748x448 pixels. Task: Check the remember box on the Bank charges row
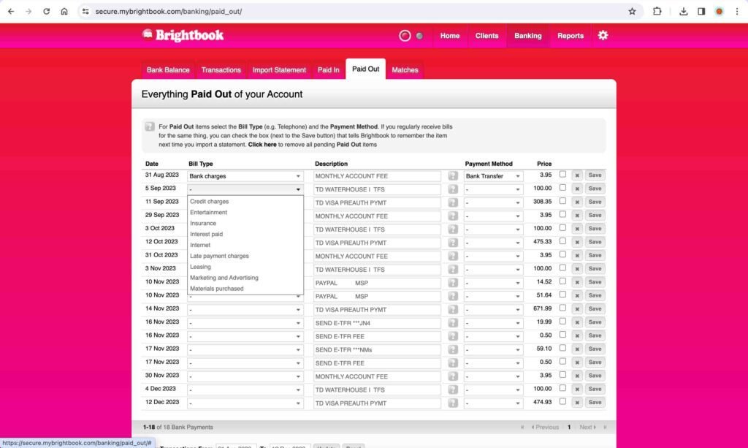tap(561, 175)
